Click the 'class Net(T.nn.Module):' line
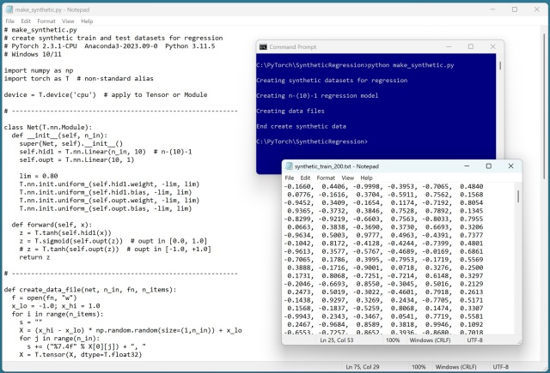This screenshot has width=550, height=373. coord(48,127)
